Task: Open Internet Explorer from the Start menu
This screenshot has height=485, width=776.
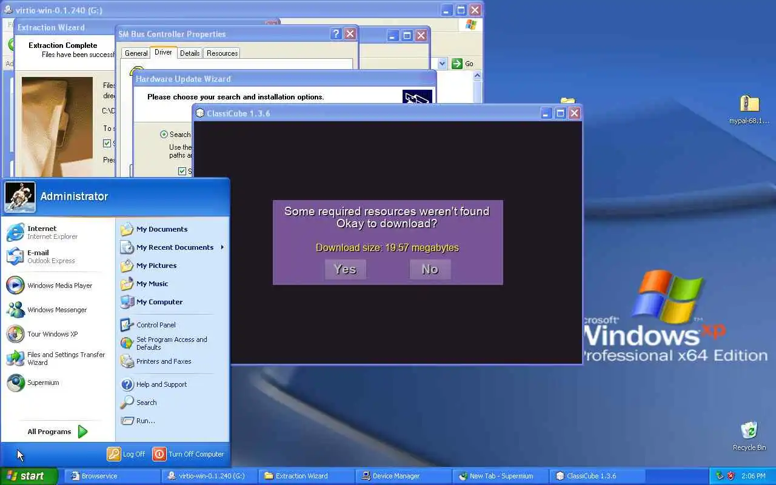Action: pyautogui.click(x=58, y=233)
